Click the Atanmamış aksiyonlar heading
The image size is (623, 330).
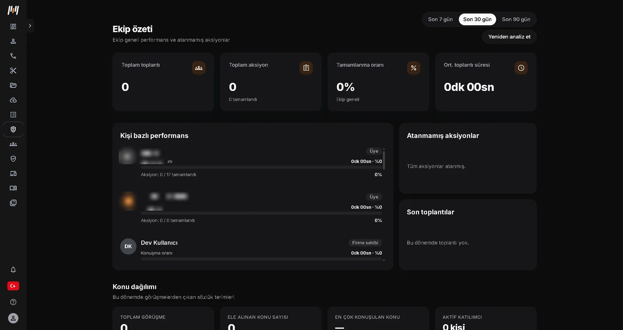[443, 136]
